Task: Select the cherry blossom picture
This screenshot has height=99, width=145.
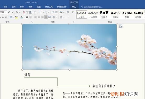Action: [69, 47]
